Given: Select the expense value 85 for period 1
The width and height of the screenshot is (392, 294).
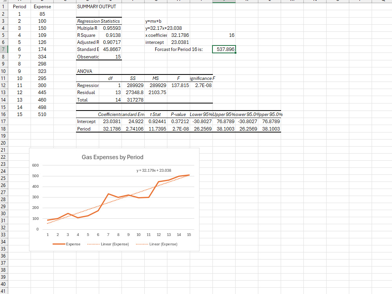Looking at the screenshot, I should 42,14.
